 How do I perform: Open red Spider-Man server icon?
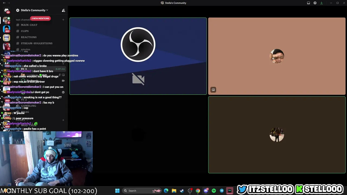tap(7, 46)
